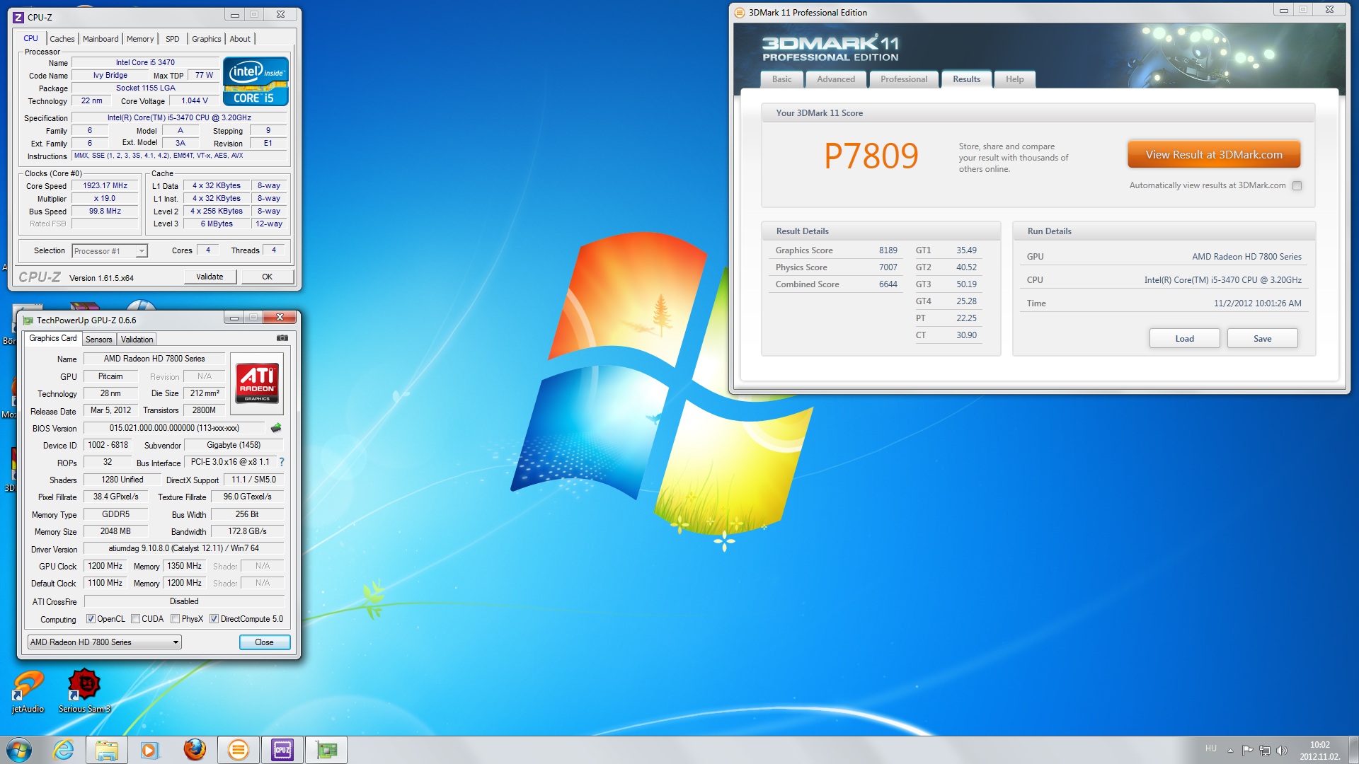
Task: Switch to CPU-Z via its taskbar icon
Action: pos(282,750)
